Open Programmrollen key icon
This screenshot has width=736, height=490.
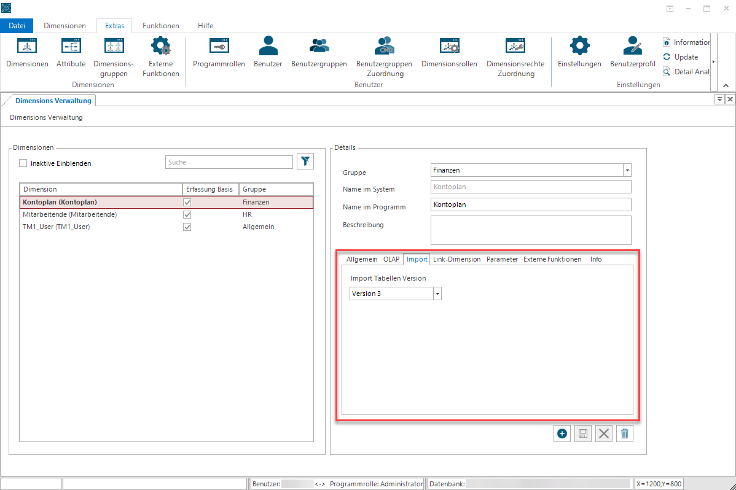[x=219, y=53]
